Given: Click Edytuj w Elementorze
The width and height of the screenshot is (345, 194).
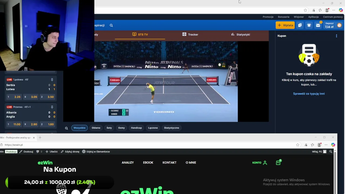Looking at the screenshot, I should point(96,152).
